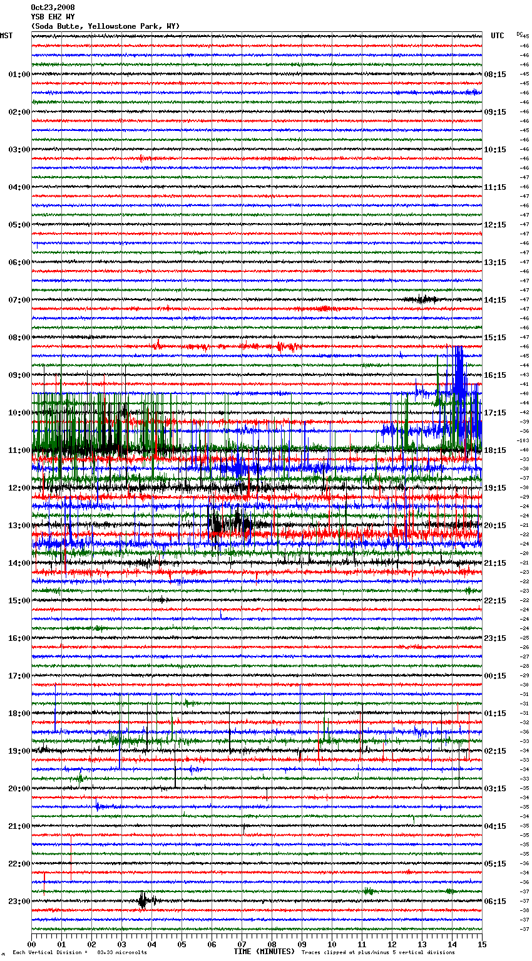The width and height of the screenshot is (532, 961).
Task: Click the station code "YSB EHZ WY"
Action: pyautogui.click(x=53, y=17)
